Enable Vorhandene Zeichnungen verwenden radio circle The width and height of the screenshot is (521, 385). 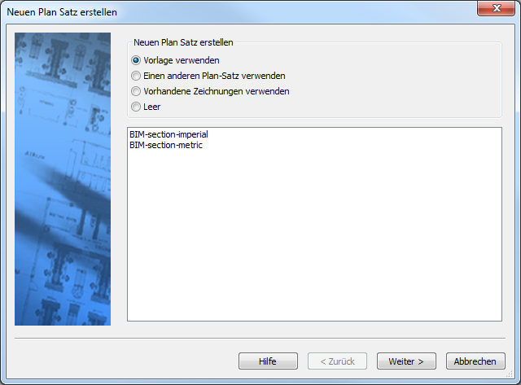(x=136, y=91)
